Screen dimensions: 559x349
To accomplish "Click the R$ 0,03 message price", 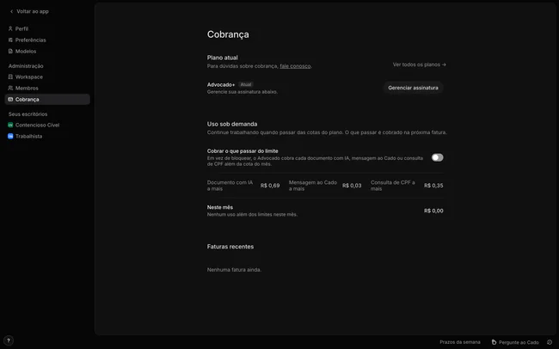I will point(352,186).
